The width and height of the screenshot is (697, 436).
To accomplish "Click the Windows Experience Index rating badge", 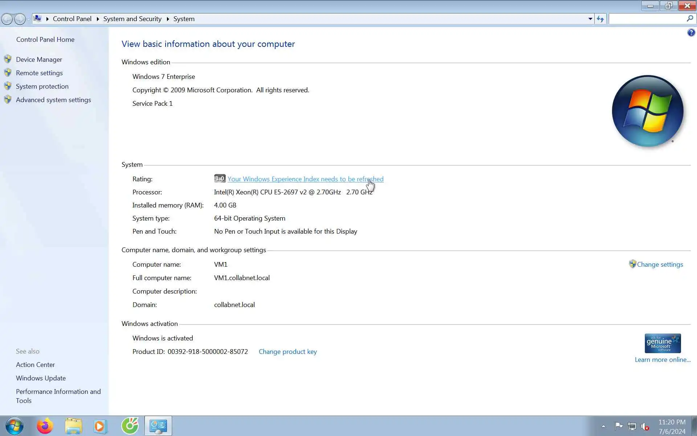I will (220, 179).
